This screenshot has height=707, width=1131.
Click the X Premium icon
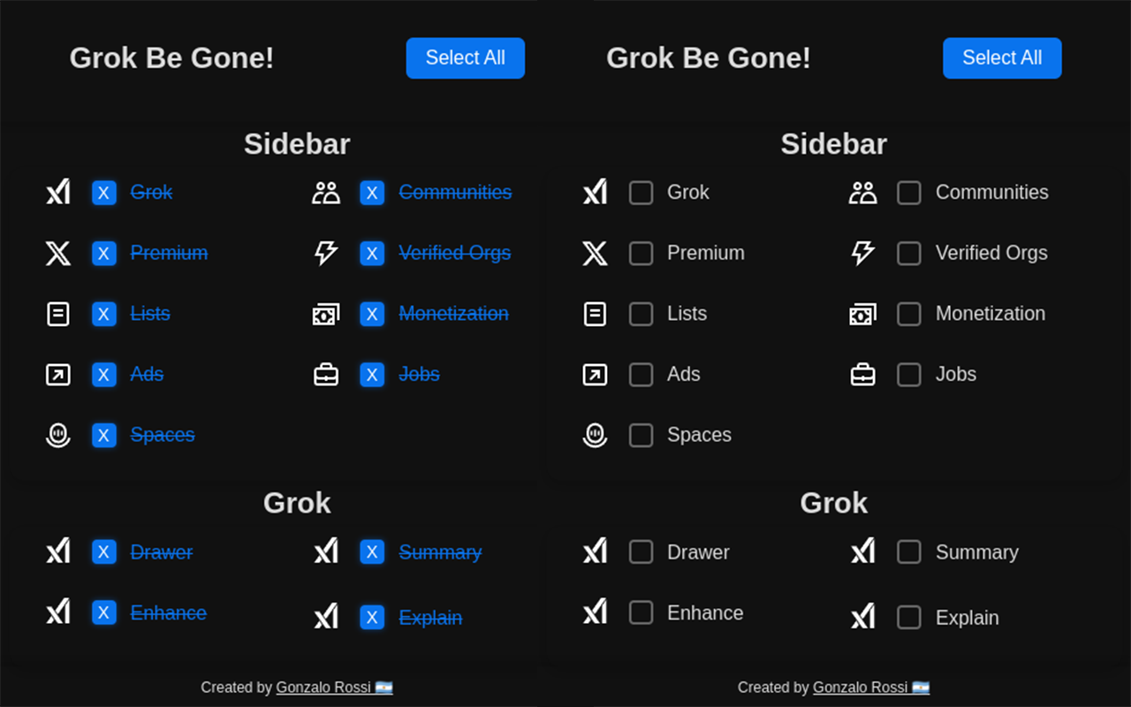point(57,253)
